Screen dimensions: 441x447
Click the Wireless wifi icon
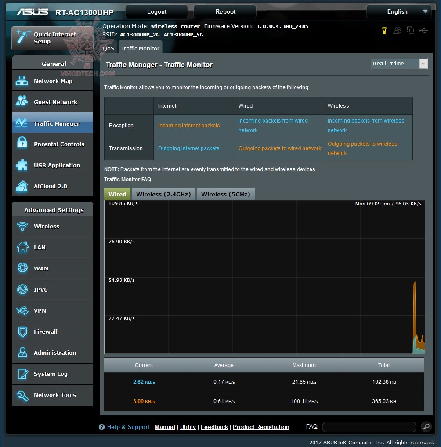(x=22, y=226)
